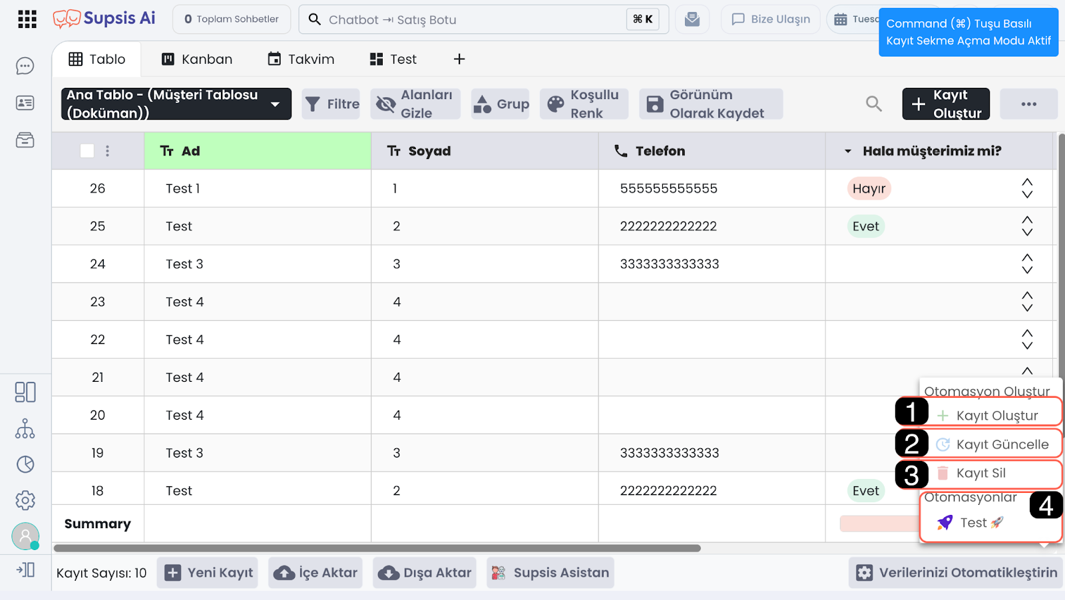The width and height of the screenshot is (1065, 600).
Task: Click the Dışa Aktar export button
Action: pyautogui.click(x=425, y=573)
